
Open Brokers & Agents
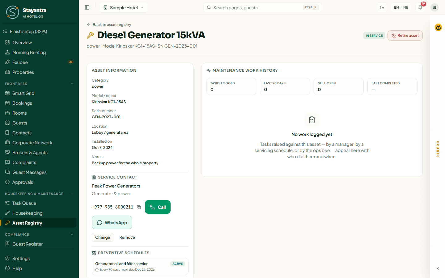point(39,153)
